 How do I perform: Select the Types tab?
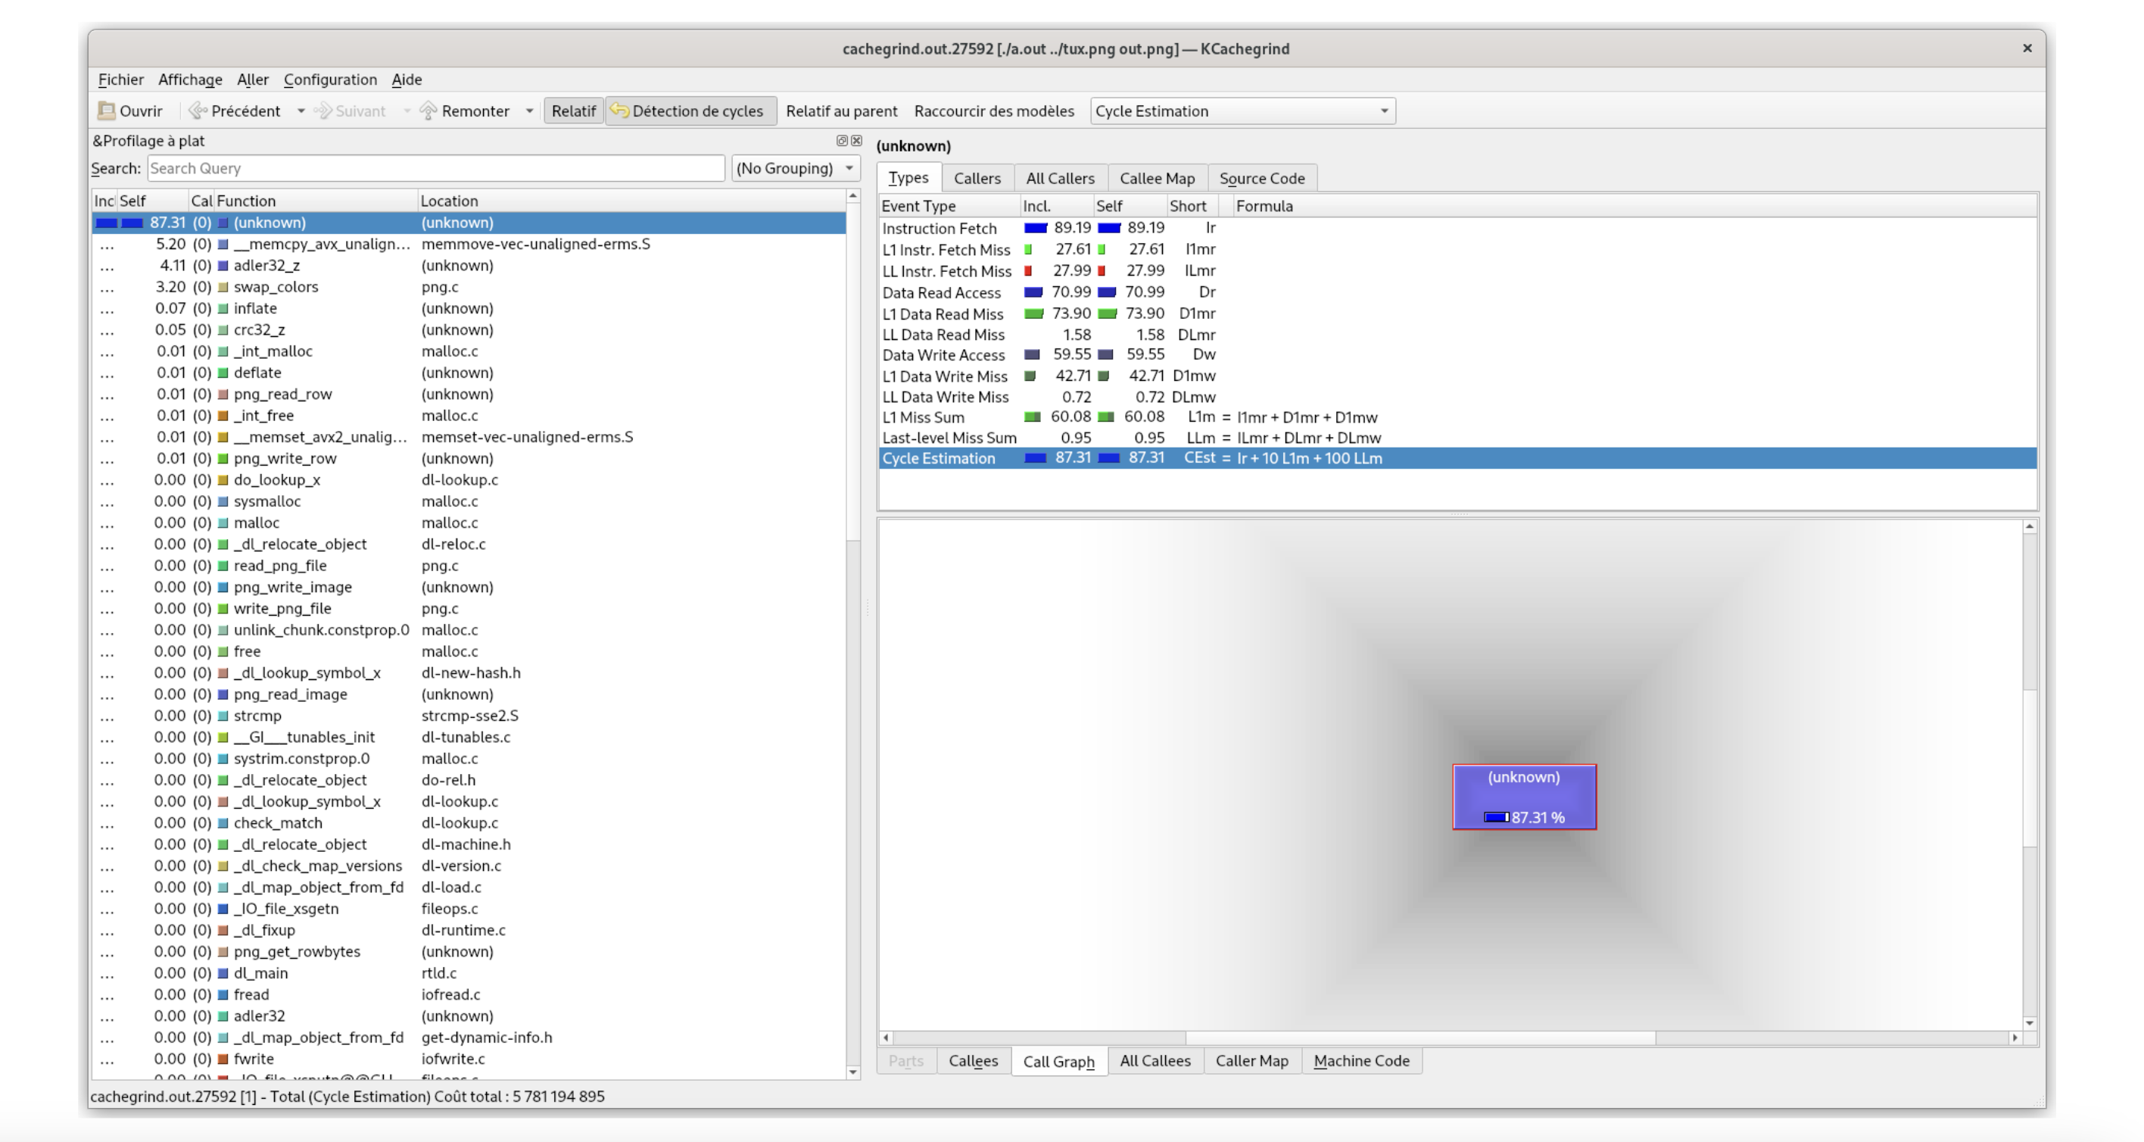tap(908, 177)
